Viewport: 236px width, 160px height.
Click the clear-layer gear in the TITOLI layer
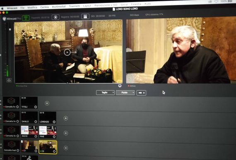[x=17, y=107]
